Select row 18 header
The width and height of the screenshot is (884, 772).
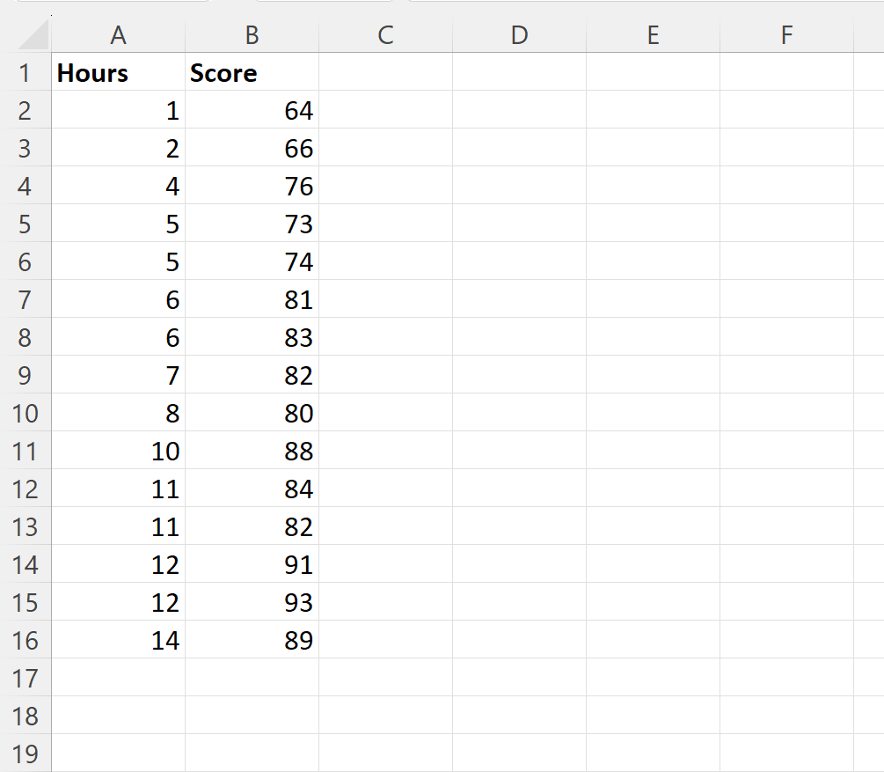26,715
